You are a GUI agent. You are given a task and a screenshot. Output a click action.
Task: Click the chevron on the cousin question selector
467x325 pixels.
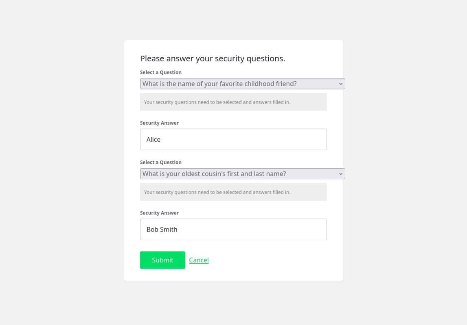[x=340, y=173]
